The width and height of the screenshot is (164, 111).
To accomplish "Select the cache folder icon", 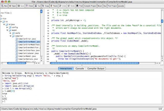I will point(13,33).
